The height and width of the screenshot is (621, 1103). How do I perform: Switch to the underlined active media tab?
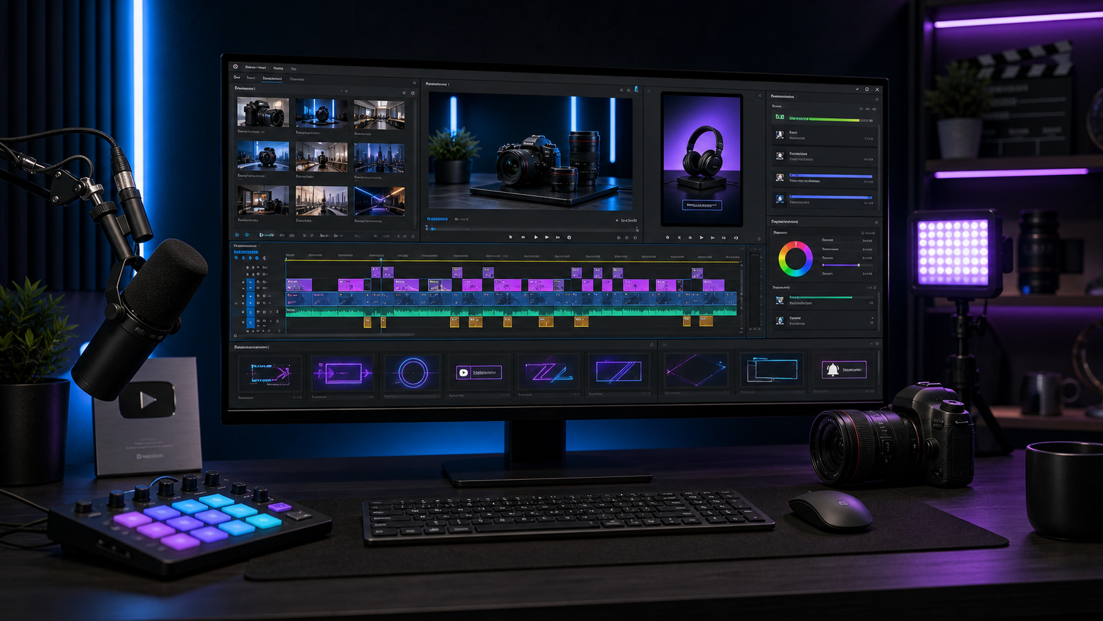(272, 79)
